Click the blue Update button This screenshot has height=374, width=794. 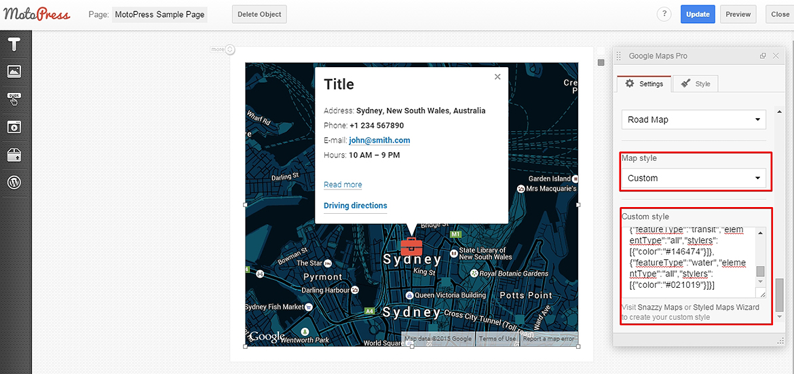[x=698, y=14]
